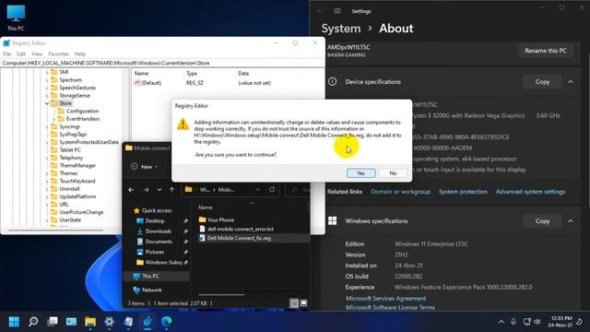Copy the Device specifications
Viewport: 590px width, 332px height.
542,82
